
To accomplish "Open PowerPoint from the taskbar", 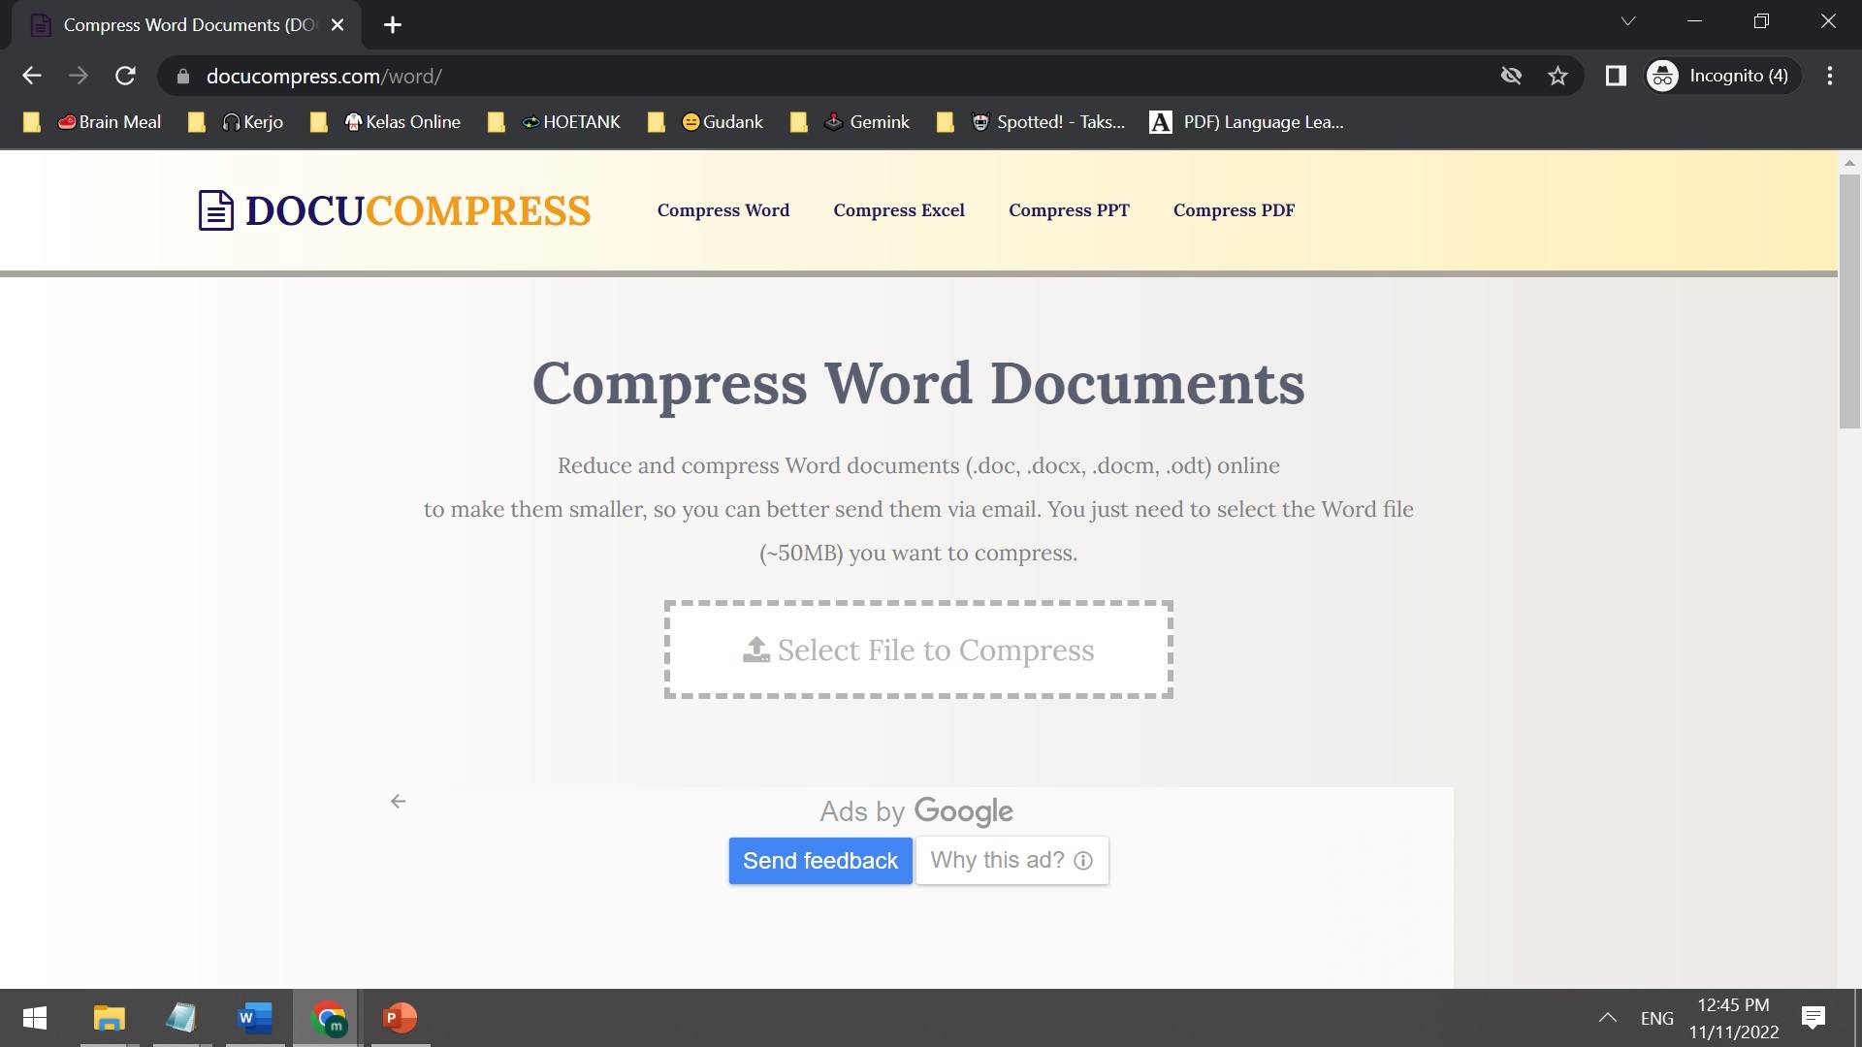I will pos(400,1018).
